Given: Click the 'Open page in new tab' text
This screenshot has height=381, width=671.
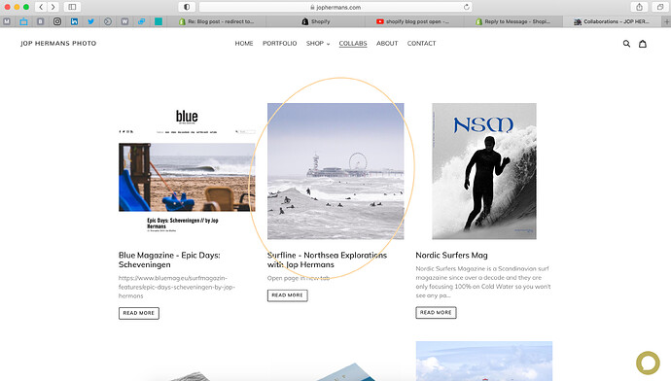Looking at the screenshot, I should pyautogui.click(x=299, y=278).
